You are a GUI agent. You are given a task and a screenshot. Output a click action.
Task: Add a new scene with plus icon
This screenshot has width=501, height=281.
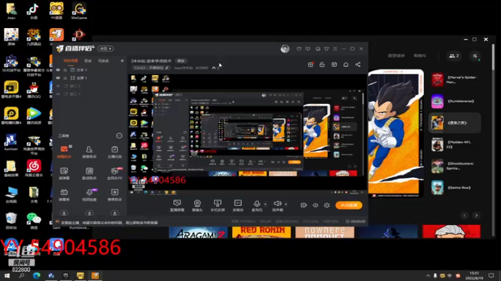click(122, 61)
